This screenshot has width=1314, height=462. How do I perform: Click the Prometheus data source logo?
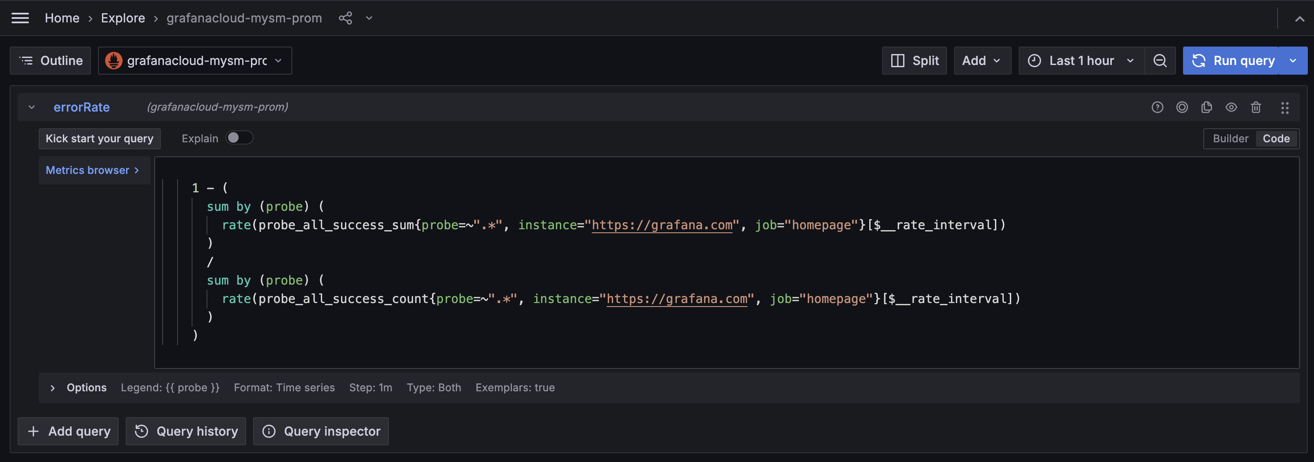(114, 60)
